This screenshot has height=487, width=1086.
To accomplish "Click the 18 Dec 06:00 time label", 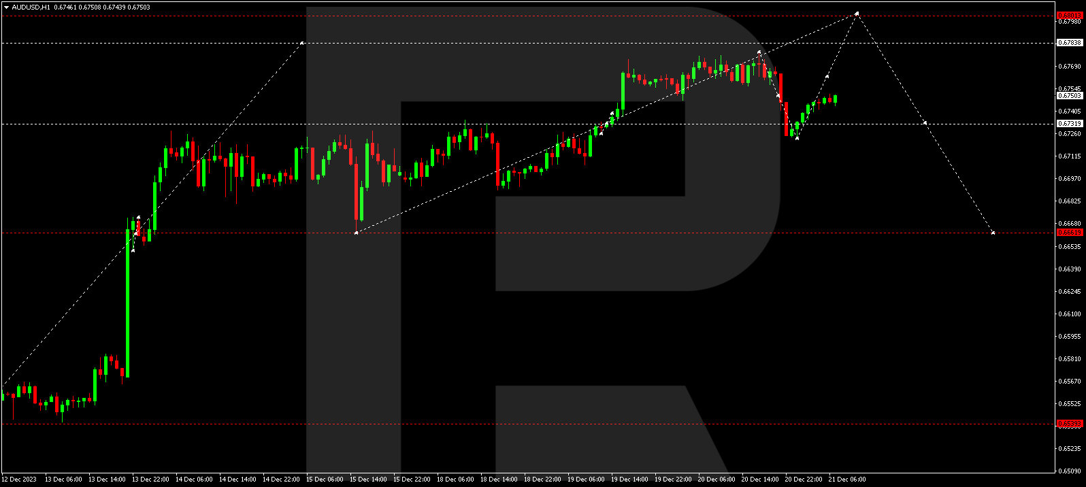I will [455, 480].
